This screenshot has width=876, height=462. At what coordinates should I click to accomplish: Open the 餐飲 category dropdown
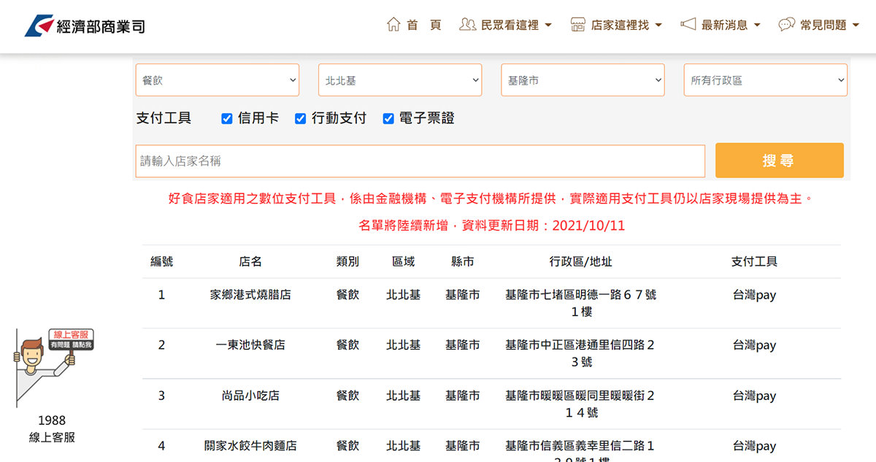coord(218,80)
